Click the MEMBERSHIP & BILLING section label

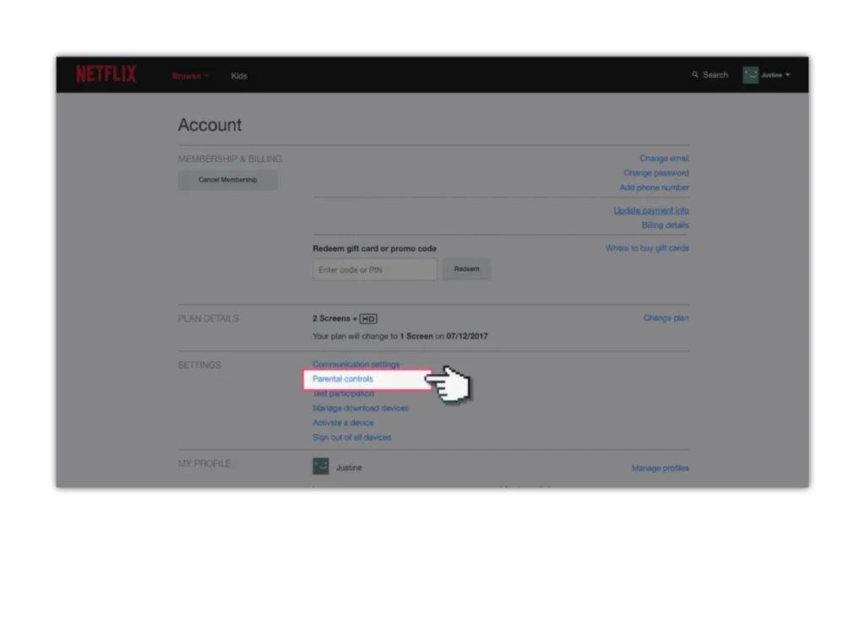(230, 159)
